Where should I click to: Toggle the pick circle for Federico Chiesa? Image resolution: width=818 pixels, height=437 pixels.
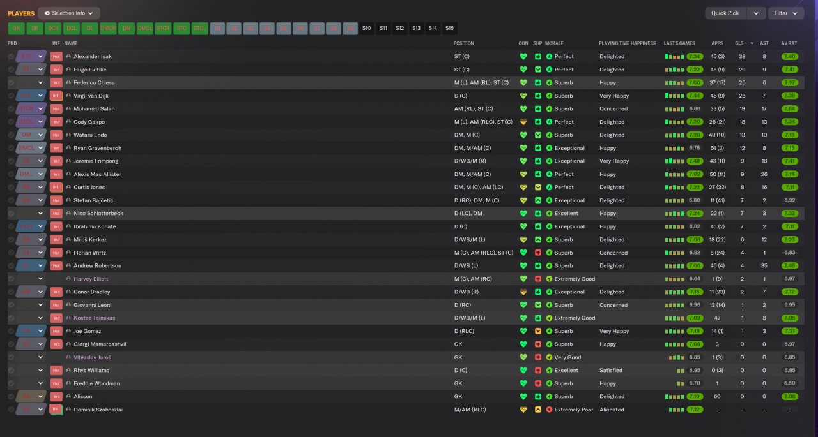(11, 83)
